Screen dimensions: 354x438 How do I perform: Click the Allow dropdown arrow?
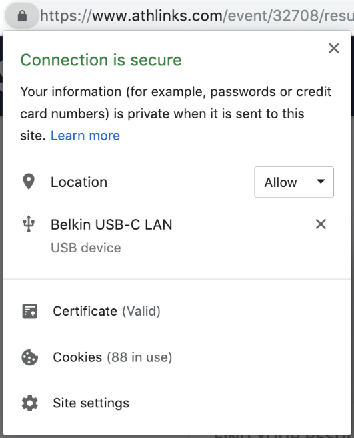(321, 182)
